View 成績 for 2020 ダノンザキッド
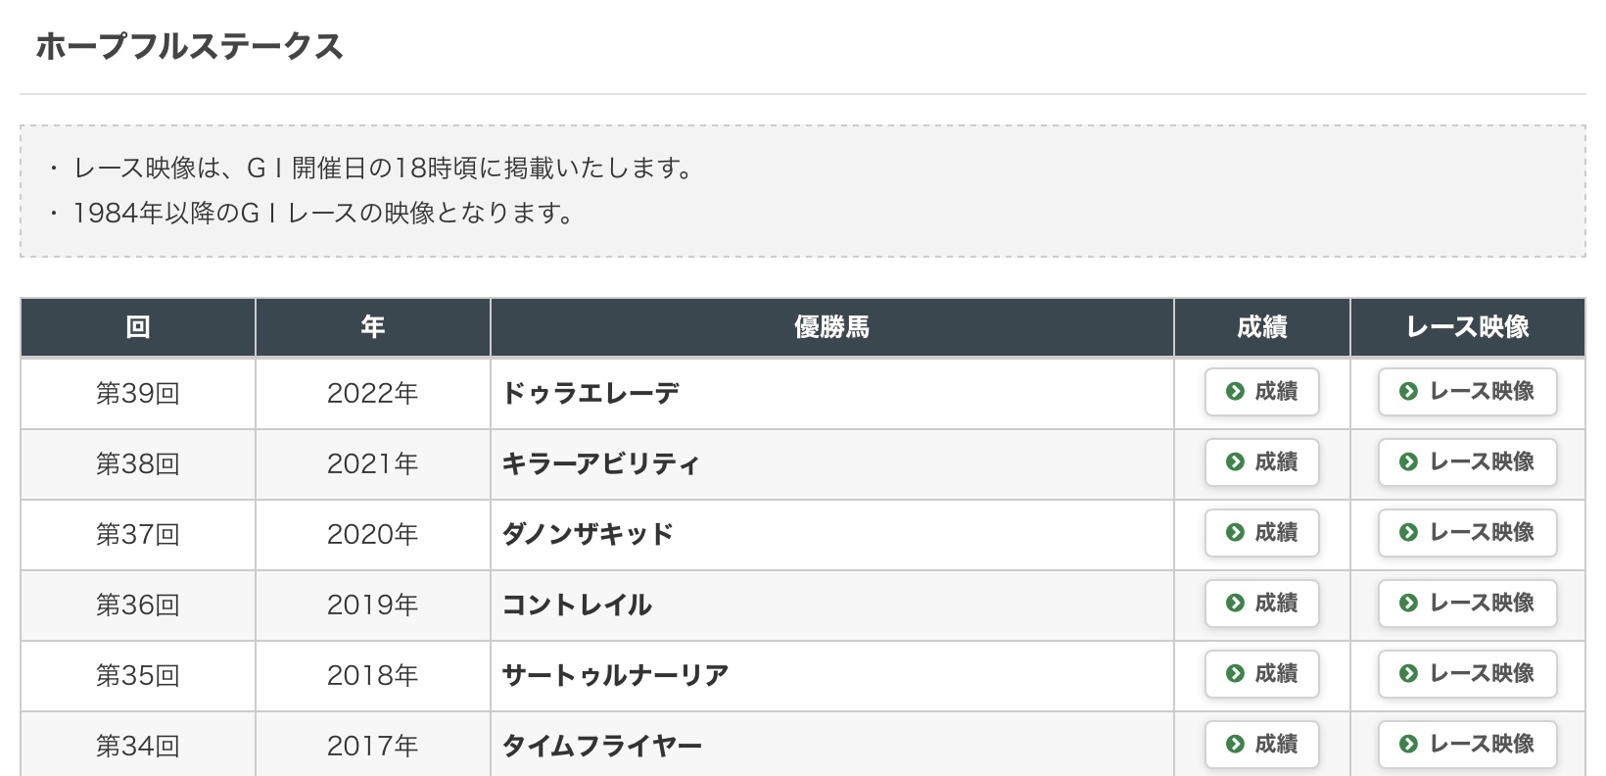This screenshot has width=1606, height=776. point(1261,533)
